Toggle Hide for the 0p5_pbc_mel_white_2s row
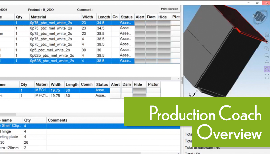 point(164,50)
